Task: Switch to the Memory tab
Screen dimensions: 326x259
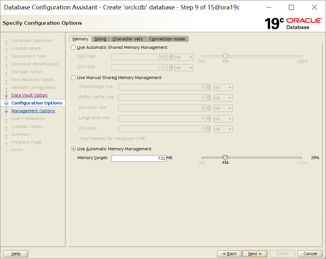Action: tap(80, 39)
